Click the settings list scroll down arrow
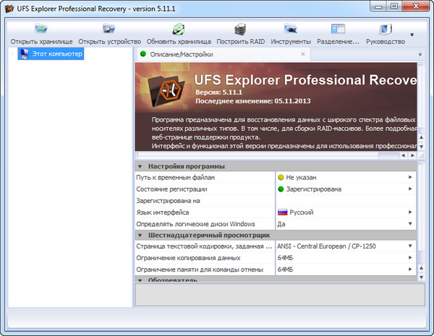434x336 pixels. [x=421, y=277]
